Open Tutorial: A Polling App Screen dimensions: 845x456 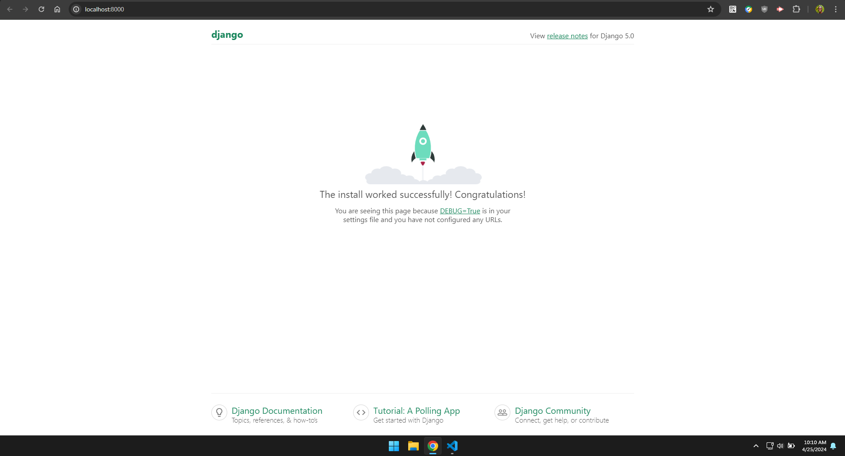pyautogui.click(x=416, y=411)
